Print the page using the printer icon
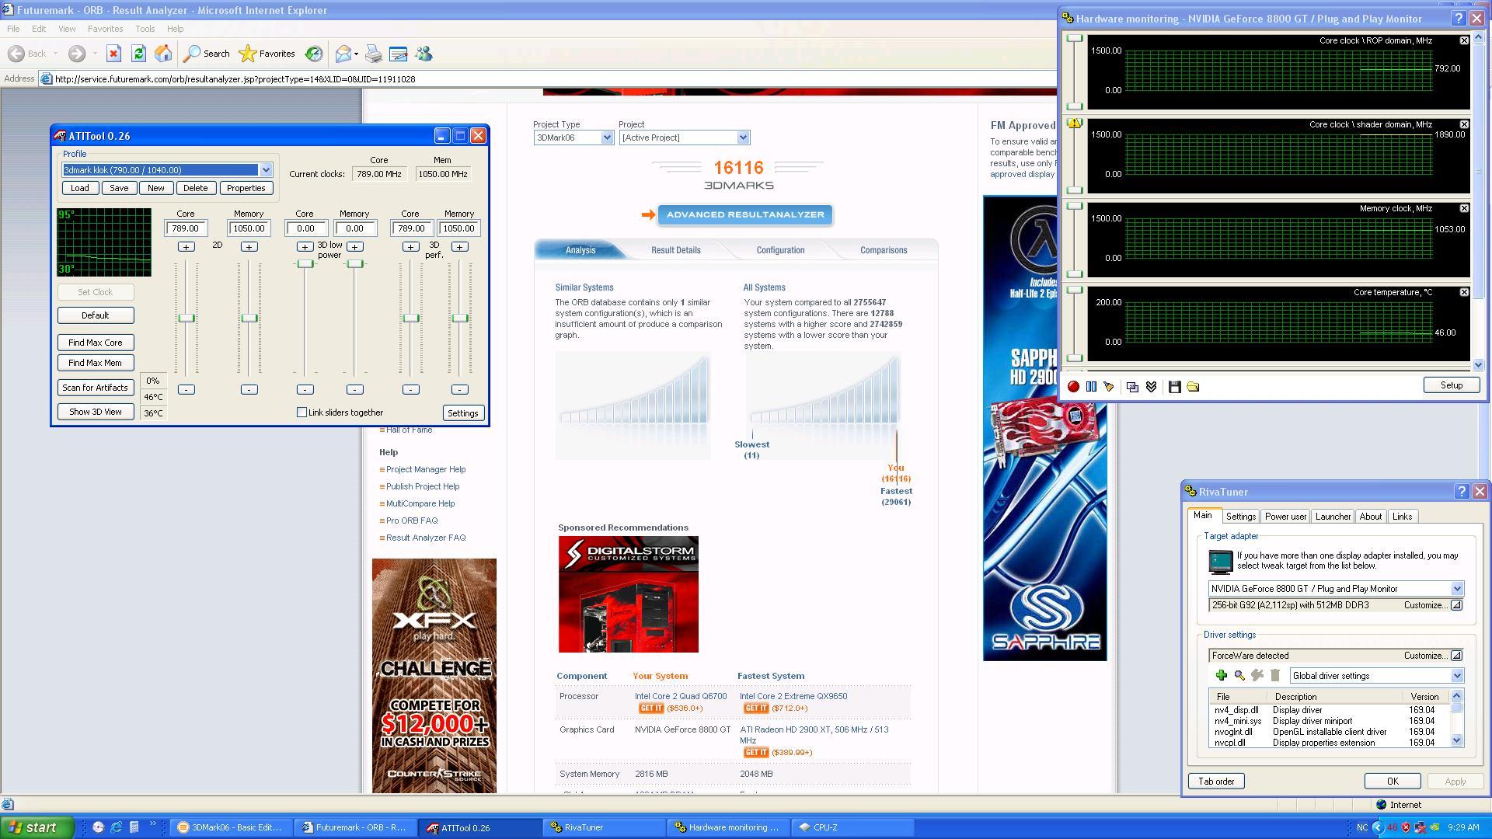Image resolution: width=1492 pixels, height=839 pixels. 374,54
